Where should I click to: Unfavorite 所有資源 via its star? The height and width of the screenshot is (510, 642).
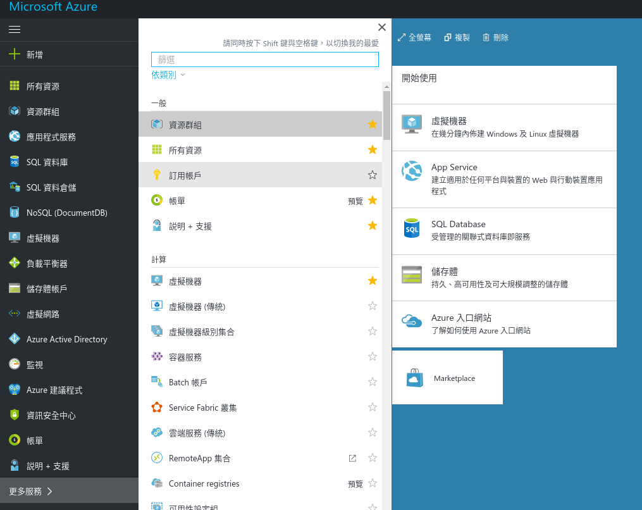[x=372, y=149]
